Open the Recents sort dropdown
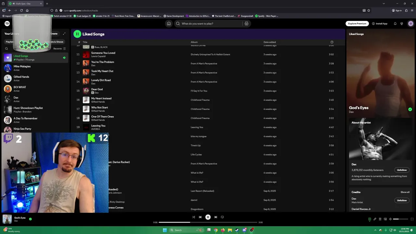The height and width of the screenshot is (234, 416). 59,48
